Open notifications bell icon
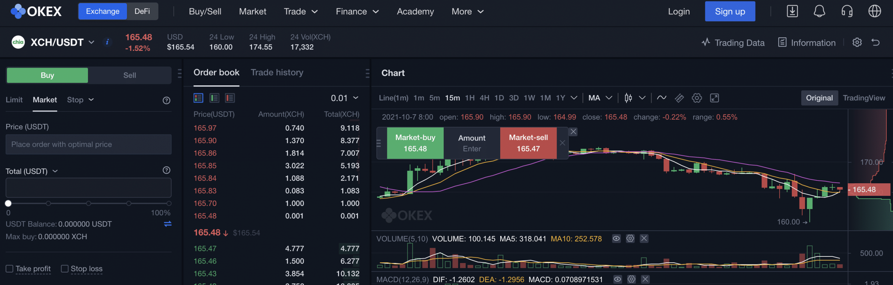 819,11
